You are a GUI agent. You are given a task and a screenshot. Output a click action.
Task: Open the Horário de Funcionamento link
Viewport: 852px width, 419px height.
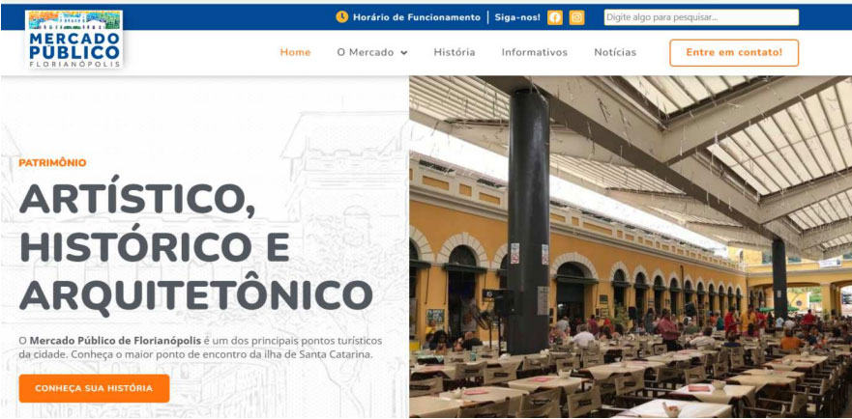point(417,17)
